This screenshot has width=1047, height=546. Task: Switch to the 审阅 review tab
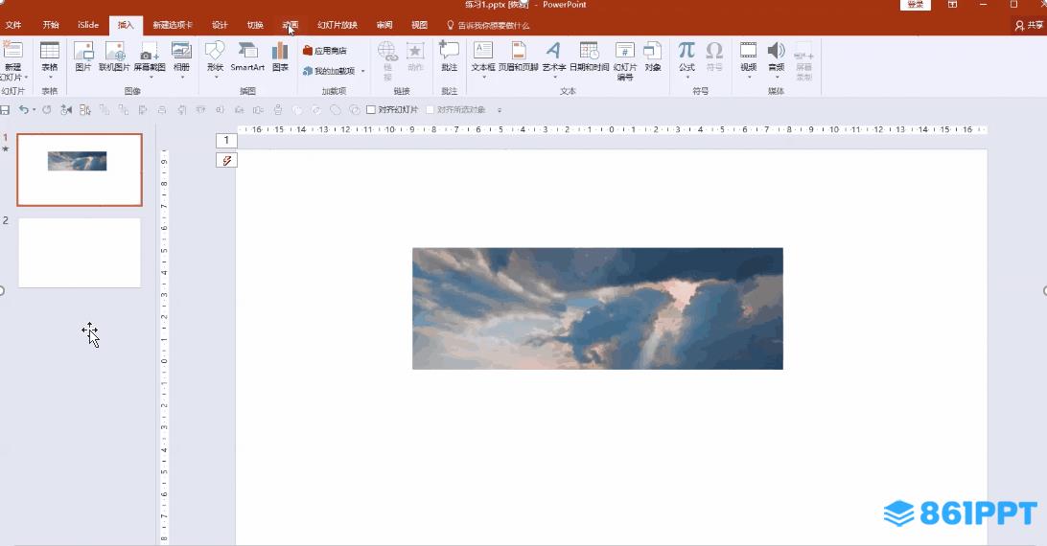click(x=384, y=25)
